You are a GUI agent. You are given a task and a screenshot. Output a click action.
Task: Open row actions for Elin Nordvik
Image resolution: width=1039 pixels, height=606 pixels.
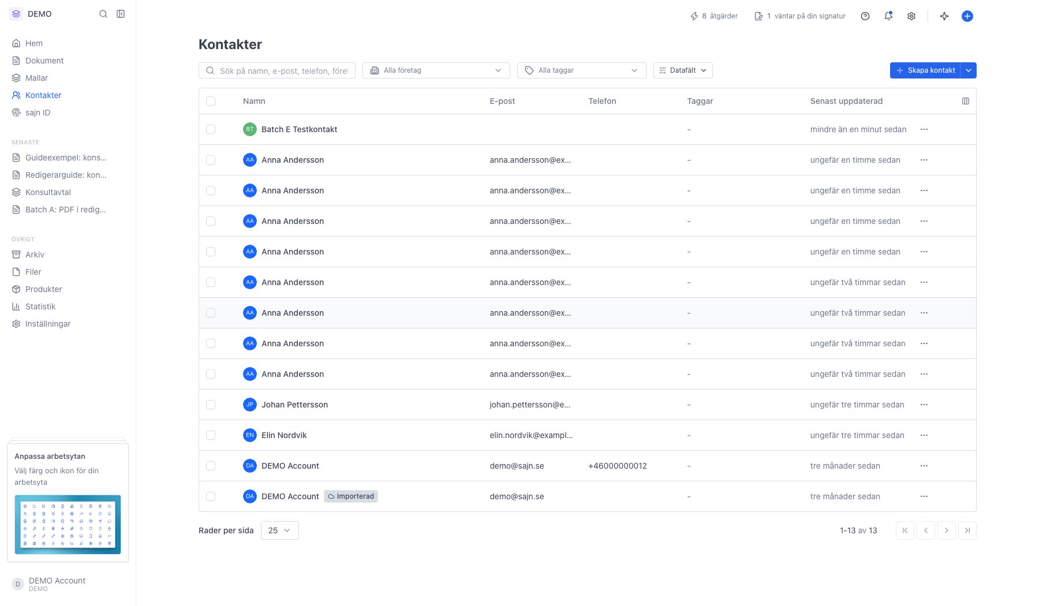coord(924,435)
